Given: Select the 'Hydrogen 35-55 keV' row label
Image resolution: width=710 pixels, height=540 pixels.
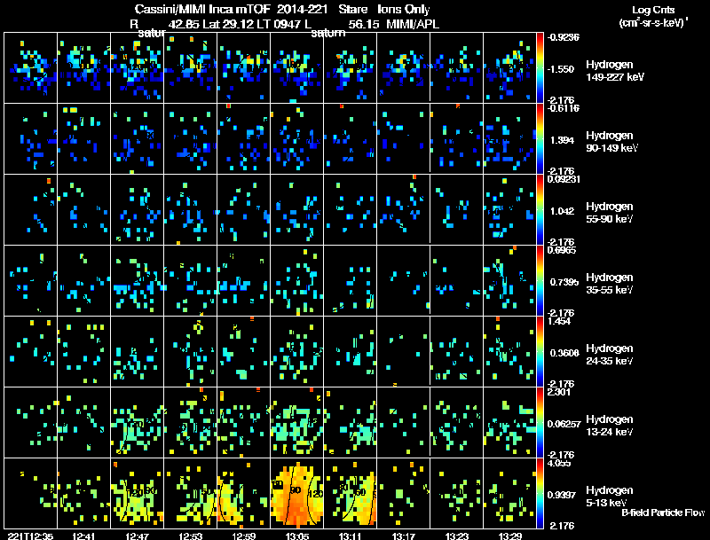Looking at the screenshot, I should click(610, 284).
